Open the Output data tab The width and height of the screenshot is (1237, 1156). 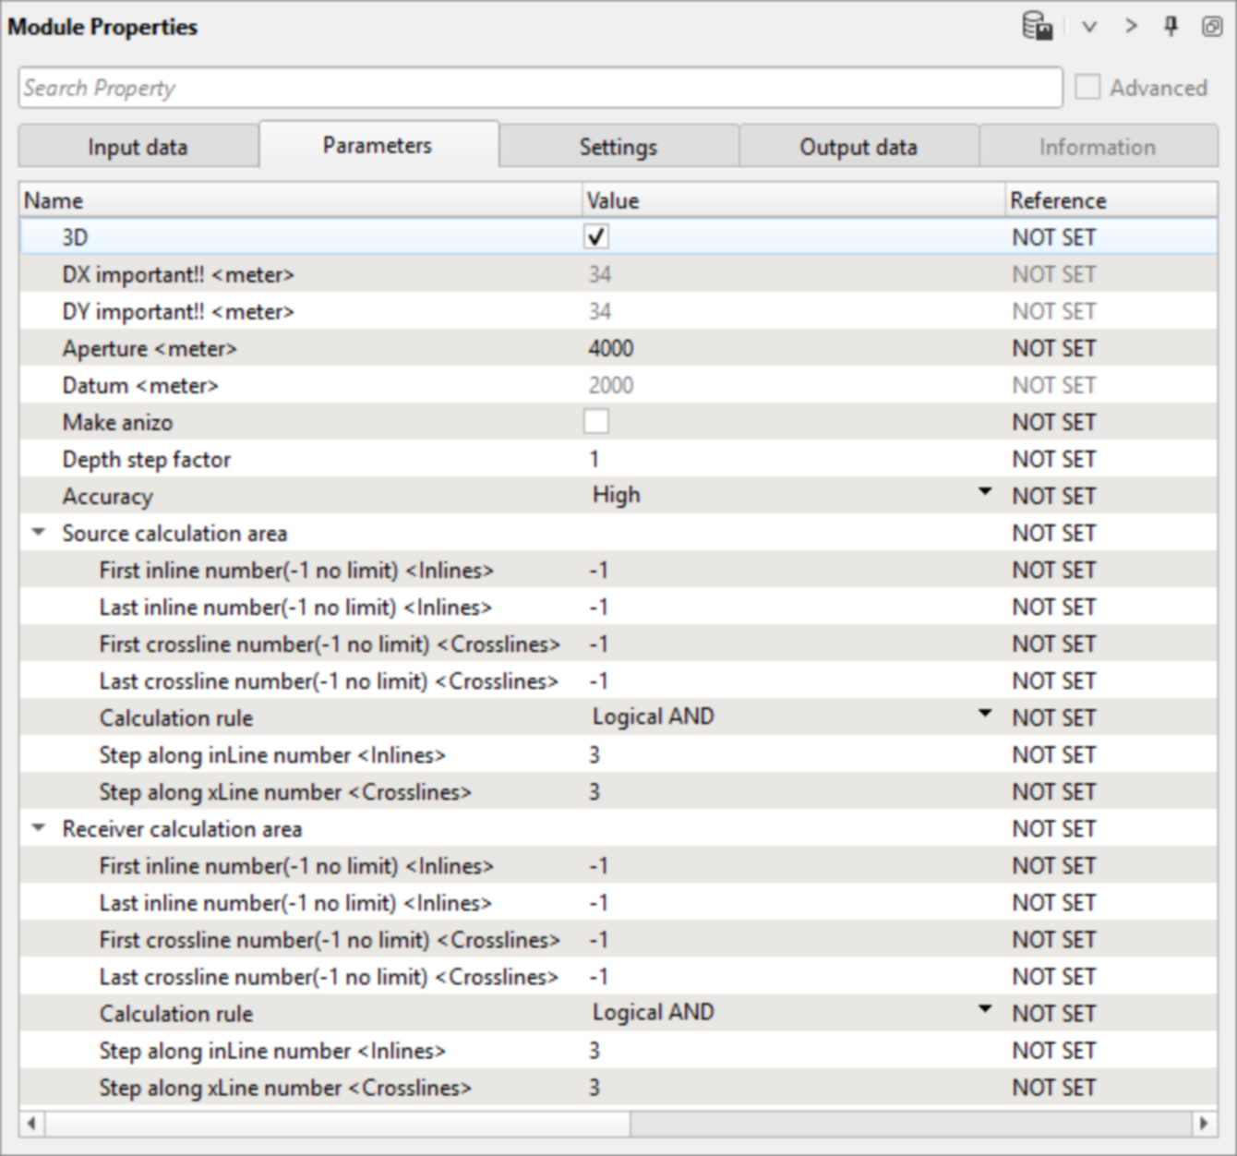point(858,147)
